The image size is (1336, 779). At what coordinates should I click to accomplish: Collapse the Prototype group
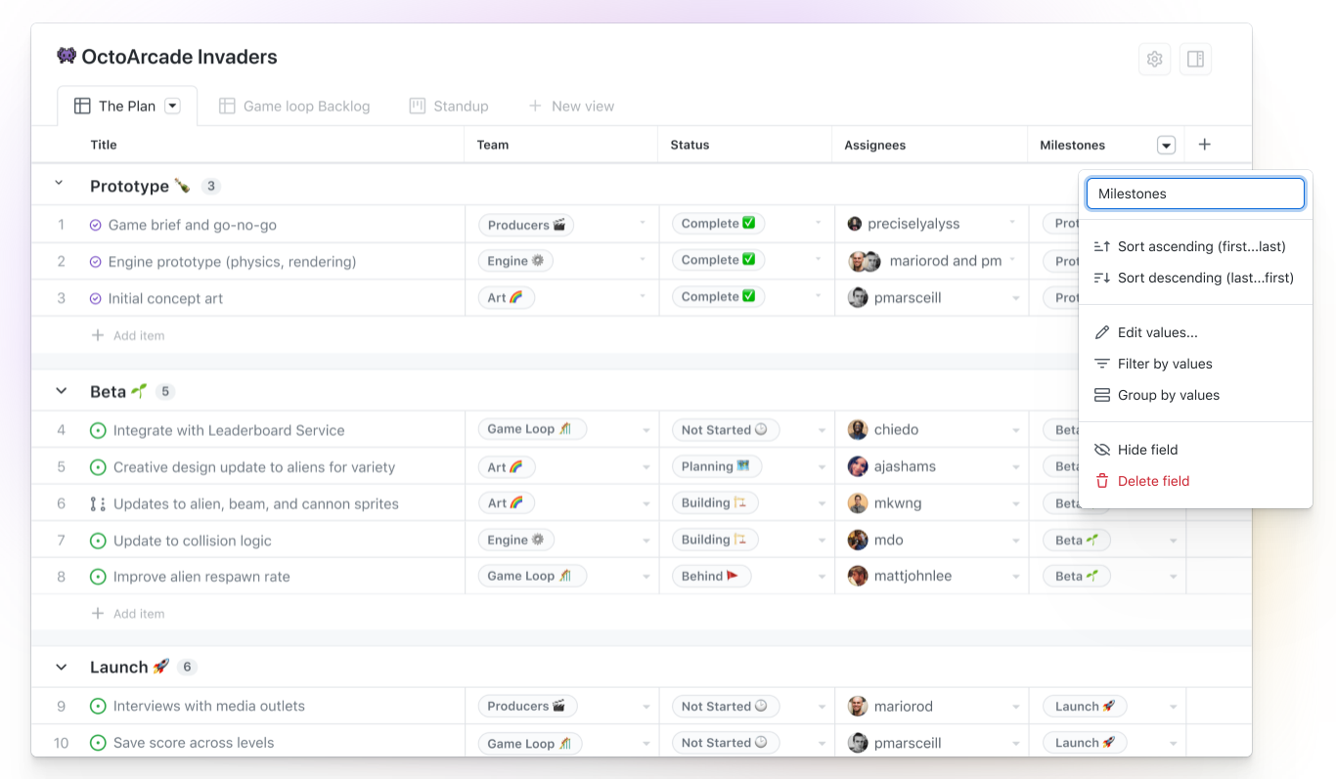(x=59, y=184)
